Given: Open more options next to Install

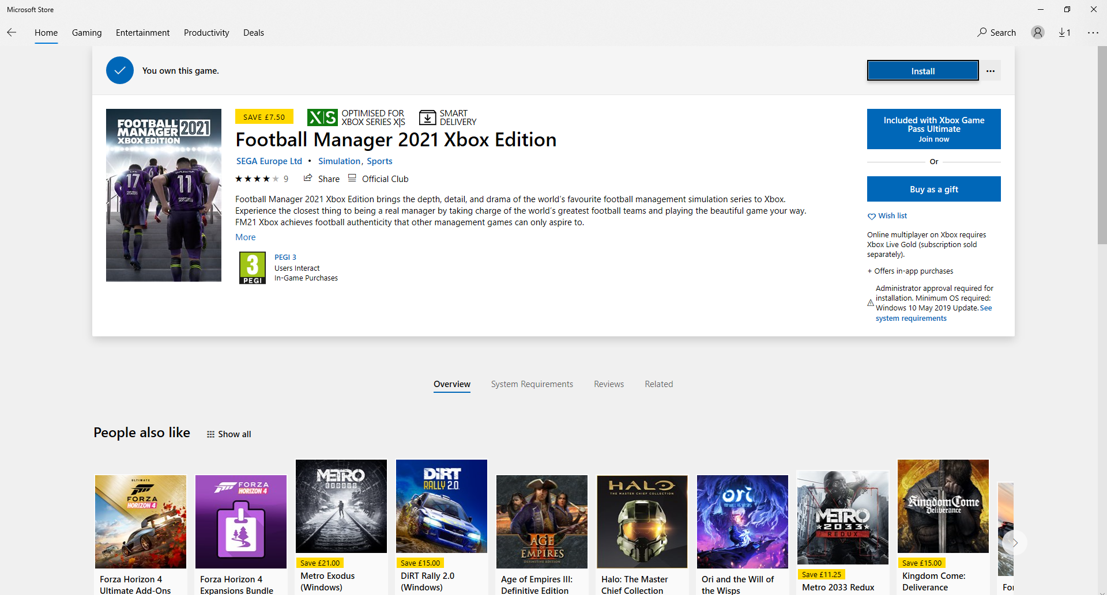Looking at the screenshot, I should click(991, 71).
